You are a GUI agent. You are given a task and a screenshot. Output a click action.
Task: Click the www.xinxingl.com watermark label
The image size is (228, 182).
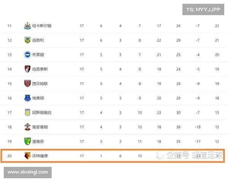click(x=28, y=172)
